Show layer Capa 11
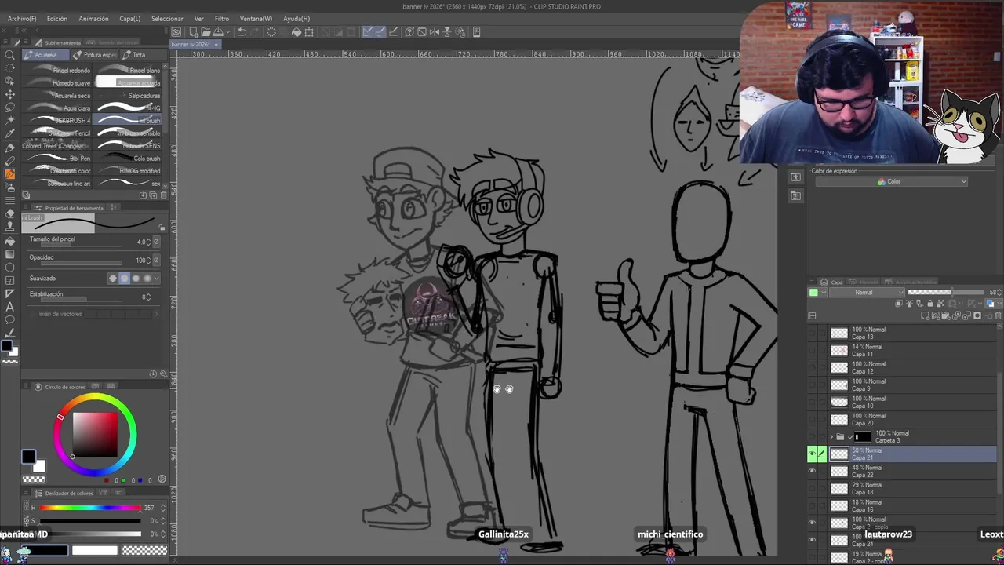This screenshot has width=1004, height=565. pyautogui.click(x=812, y=351)
